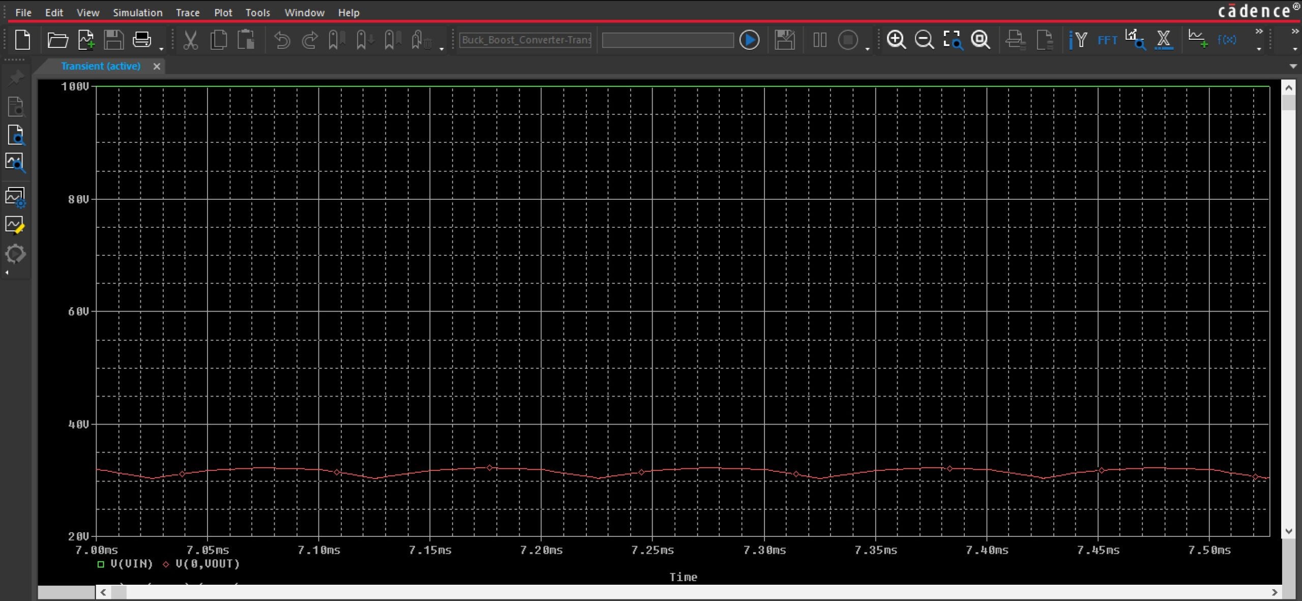Pause the simulation
This screenshot has height=601, width=1302.
tap(819, 40)
